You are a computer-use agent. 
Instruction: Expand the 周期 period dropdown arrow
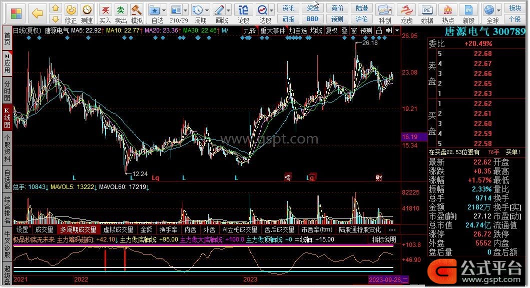pos(207,10)
